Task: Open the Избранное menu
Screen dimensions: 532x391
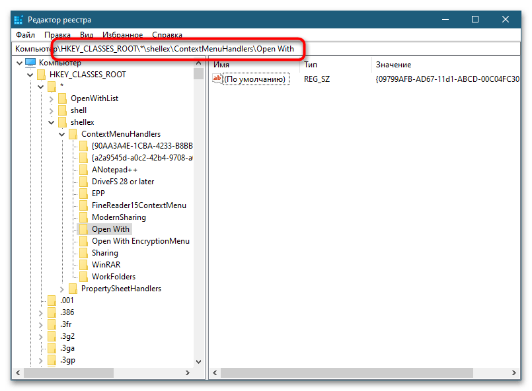Action: (x=123, y=35)
